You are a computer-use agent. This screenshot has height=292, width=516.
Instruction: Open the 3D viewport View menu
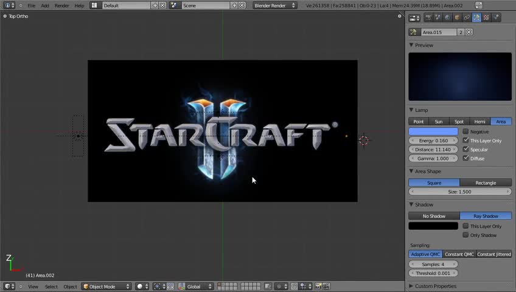pyautogui.click(x=33, y=287)
